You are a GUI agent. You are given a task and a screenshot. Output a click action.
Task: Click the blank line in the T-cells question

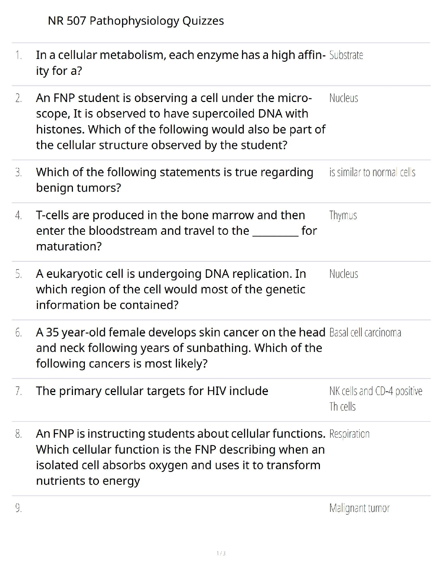click(275, 232)
